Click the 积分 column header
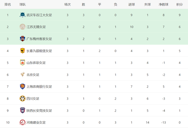 (x=179, y=5)
